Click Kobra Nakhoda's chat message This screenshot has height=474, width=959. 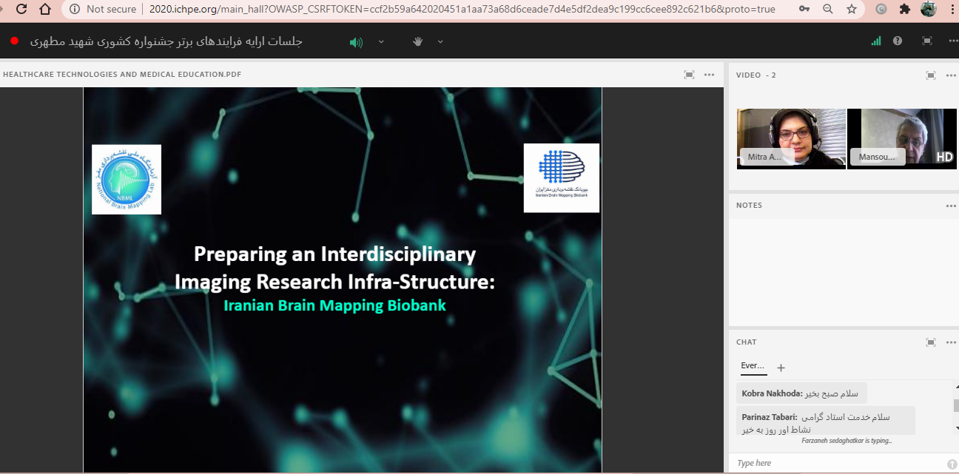(x=801, y=393)
